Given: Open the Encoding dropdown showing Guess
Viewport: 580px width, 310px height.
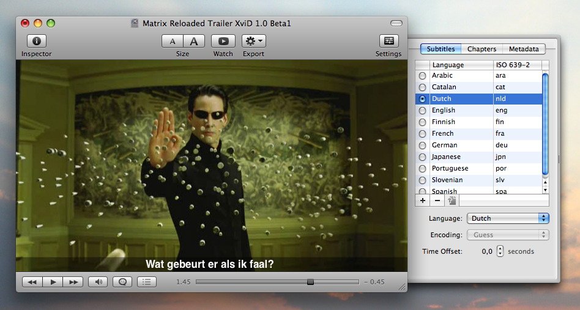Looking at the screenshot, I should [508, 235].
